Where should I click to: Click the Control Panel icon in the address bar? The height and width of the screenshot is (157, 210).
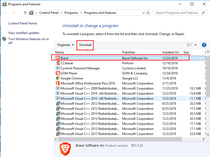[x=31, y=13]
